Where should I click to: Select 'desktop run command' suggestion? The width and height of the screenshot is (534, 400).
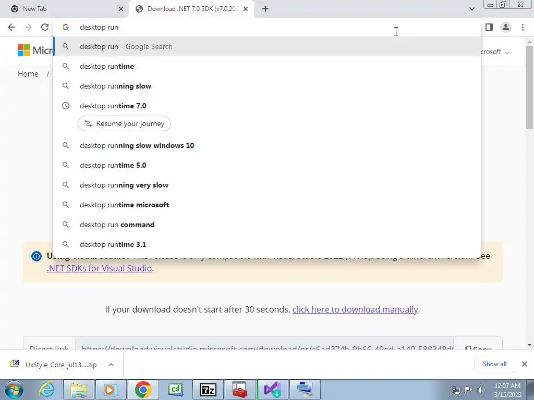[x=267, y=224]
